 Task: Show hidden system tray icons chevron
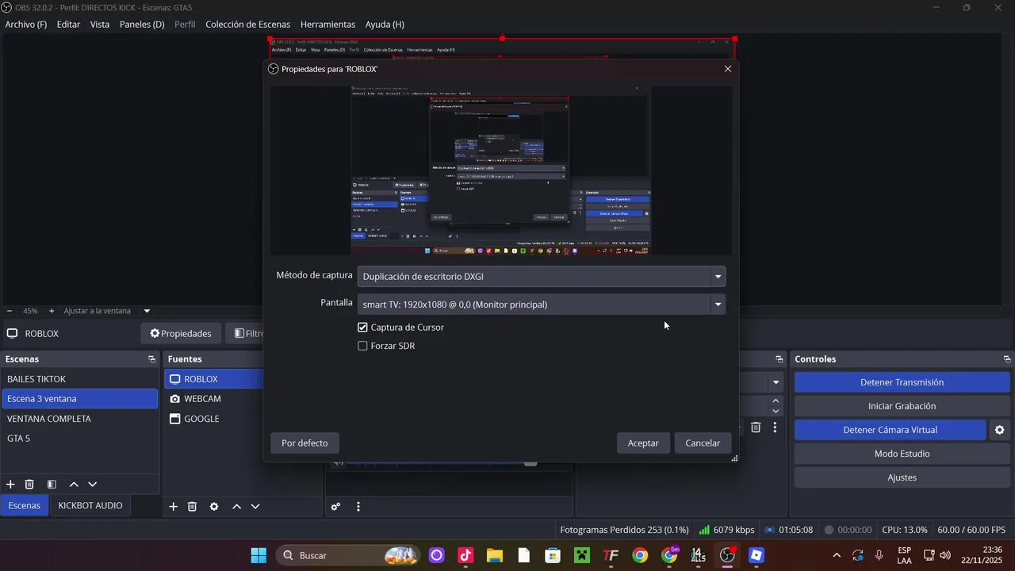point(837,555)
